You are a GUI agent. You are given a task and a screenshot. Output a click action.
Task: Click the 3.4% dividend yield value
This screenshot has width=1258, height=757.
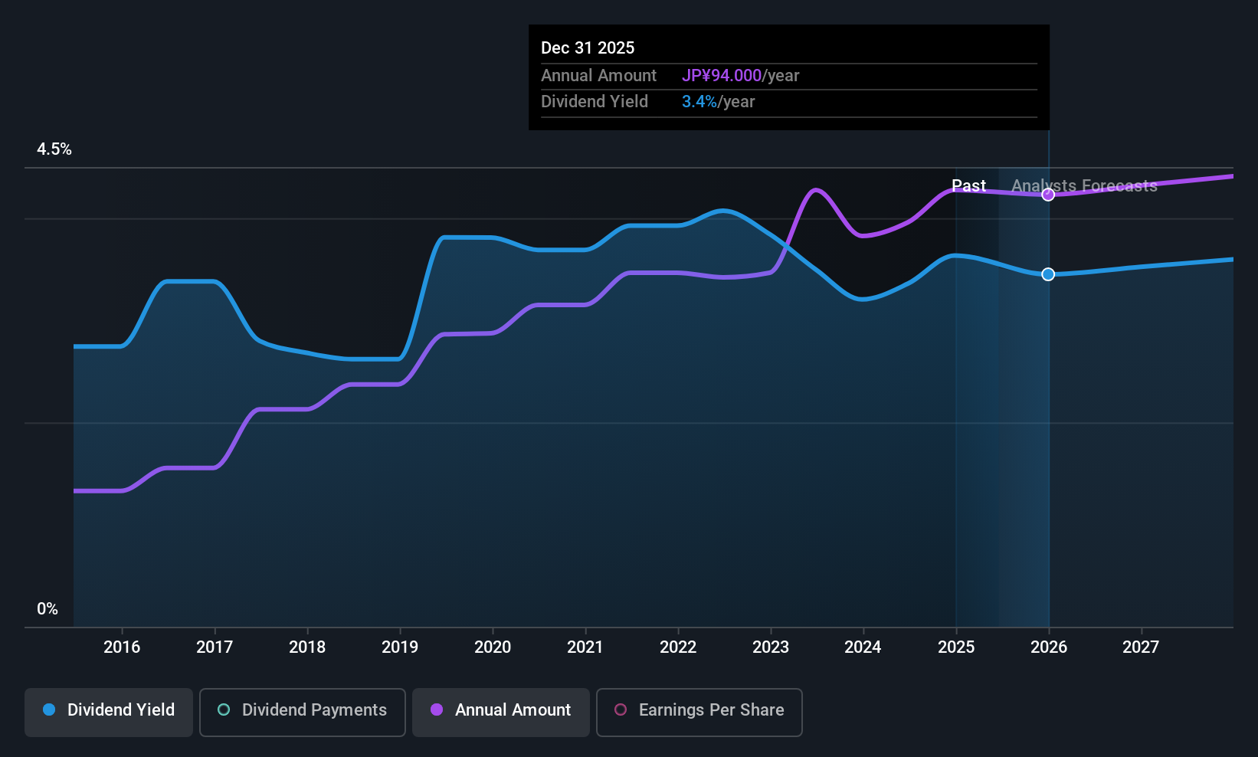point(699,101)
